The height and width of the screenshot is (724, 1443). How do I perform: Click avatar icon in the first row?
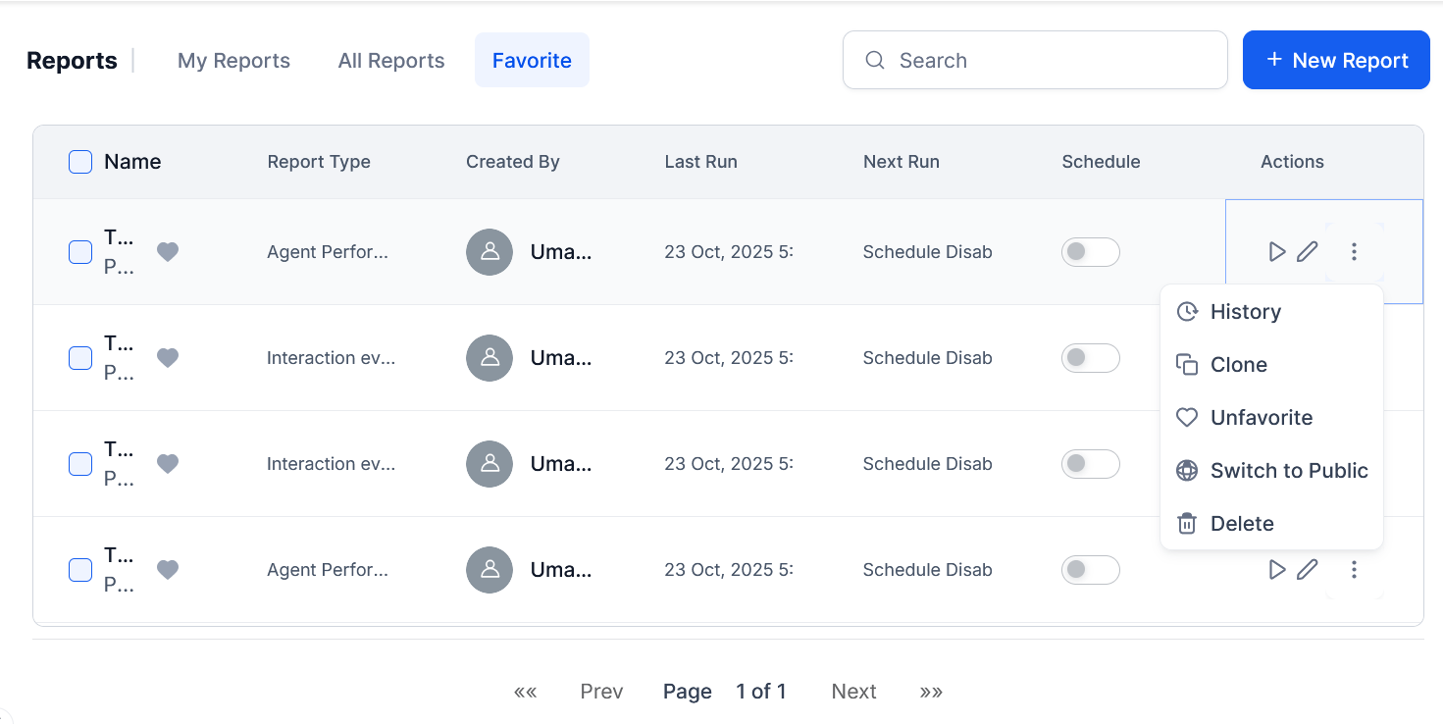[x=490, y=252]
